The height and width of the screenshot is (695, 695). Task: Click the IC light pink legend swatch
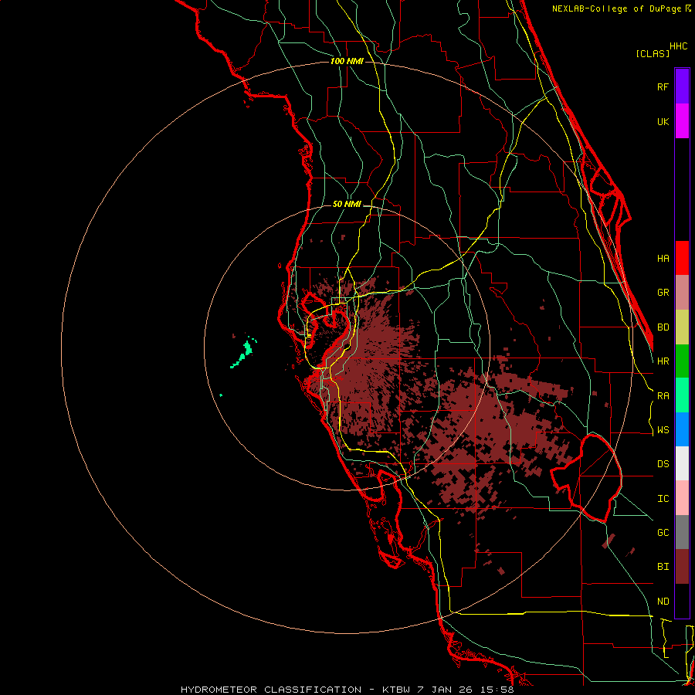(682, 498)
